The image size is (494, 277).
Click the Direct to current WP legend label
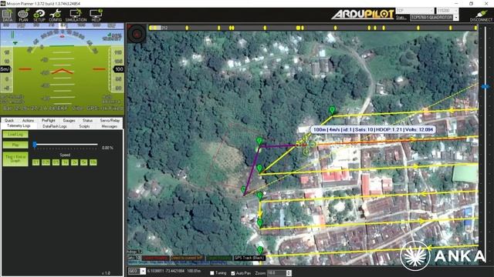[x=188, y=258]
